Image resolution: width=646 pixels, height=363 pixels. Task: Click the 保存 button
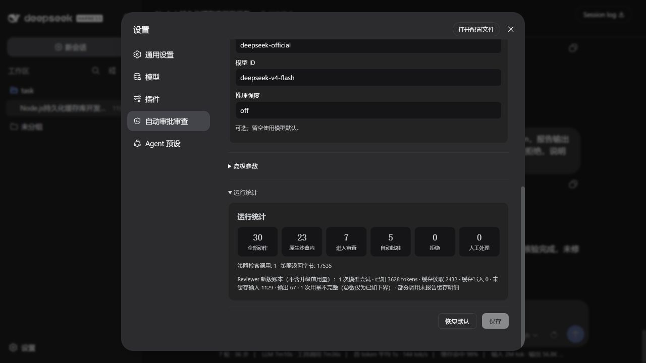point(495,321)
